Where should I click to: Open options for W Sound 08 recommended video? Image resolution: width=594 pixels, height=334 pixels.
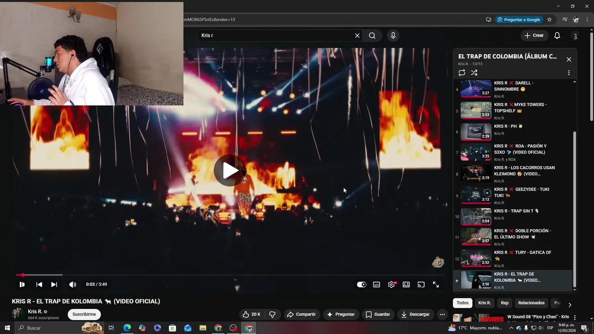coord(575,318)
